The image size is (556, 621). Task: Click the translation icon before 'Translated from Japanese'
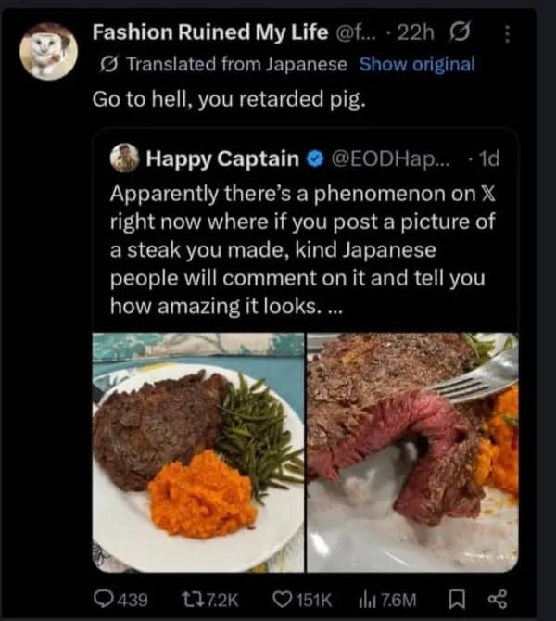click(108, 65)
